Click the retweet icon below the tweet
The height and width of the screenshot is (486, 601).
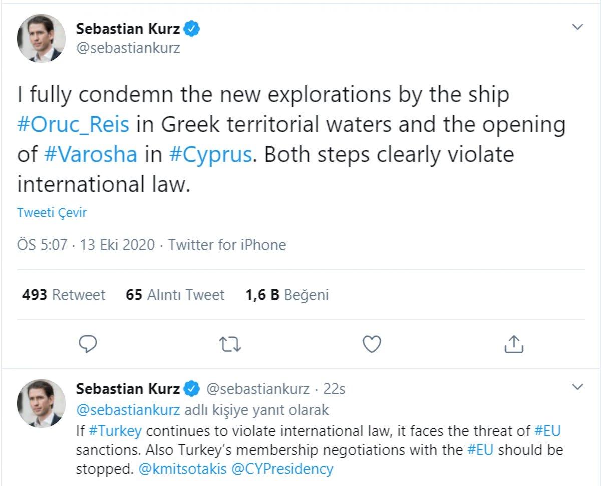point(230,344)
